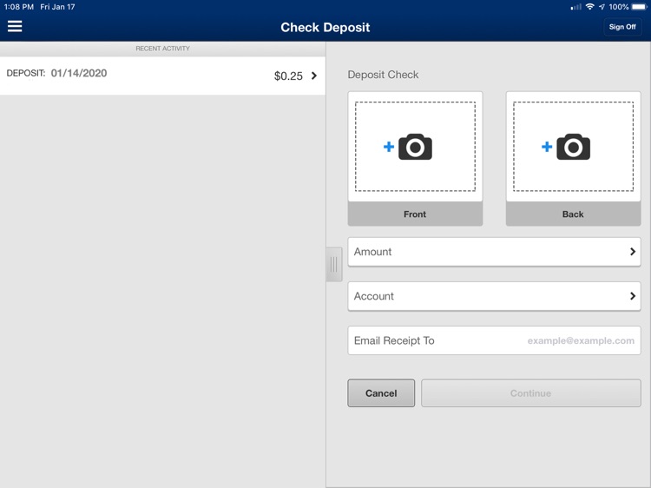The height and width of the screenshot is (488, 651).
Task: Select the Front label bar
Action: [x=415, y=214]
